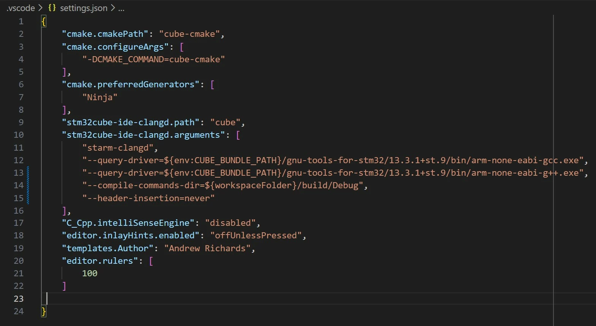This screenshot has width=596, height=326.
Task: Click the opening bracket after editor.rulers
Action: click(x=151, y=261)
